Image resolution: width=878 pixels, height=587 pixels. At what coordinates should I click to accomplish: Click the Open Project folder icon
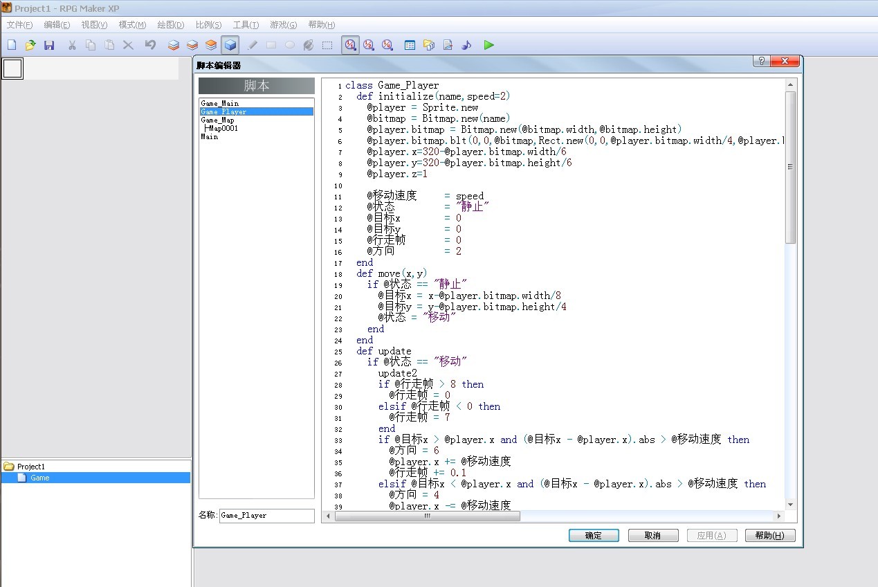point(30,45)
